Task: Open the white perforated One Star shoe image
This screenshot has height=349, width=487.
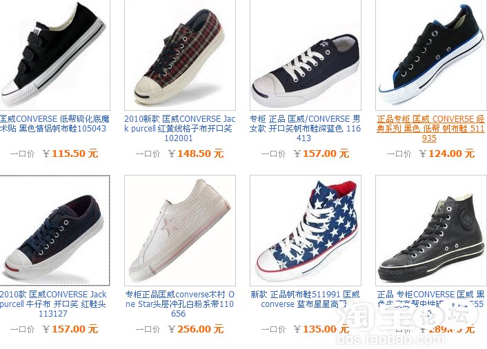Action: pyautogui.click(x=180, y=231)
